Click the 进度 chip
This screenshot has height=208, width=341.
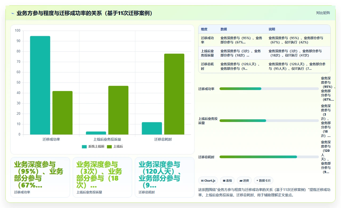click(244, 181)
